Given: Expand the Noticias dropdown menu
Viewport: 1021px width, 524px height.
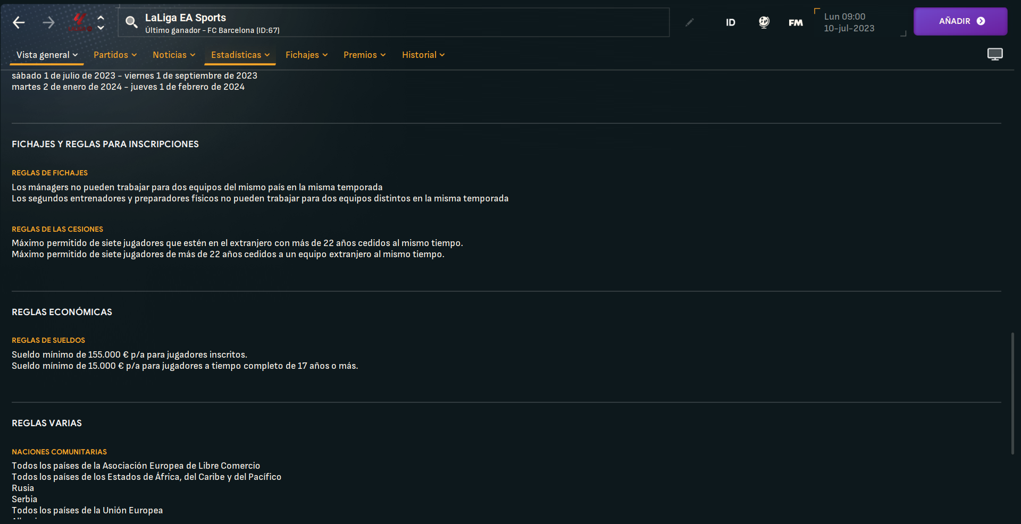Looking at the screenshot, I should [x=174, y=55].
